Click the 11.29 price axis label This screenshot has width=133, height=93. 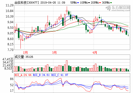coord(9,5)
